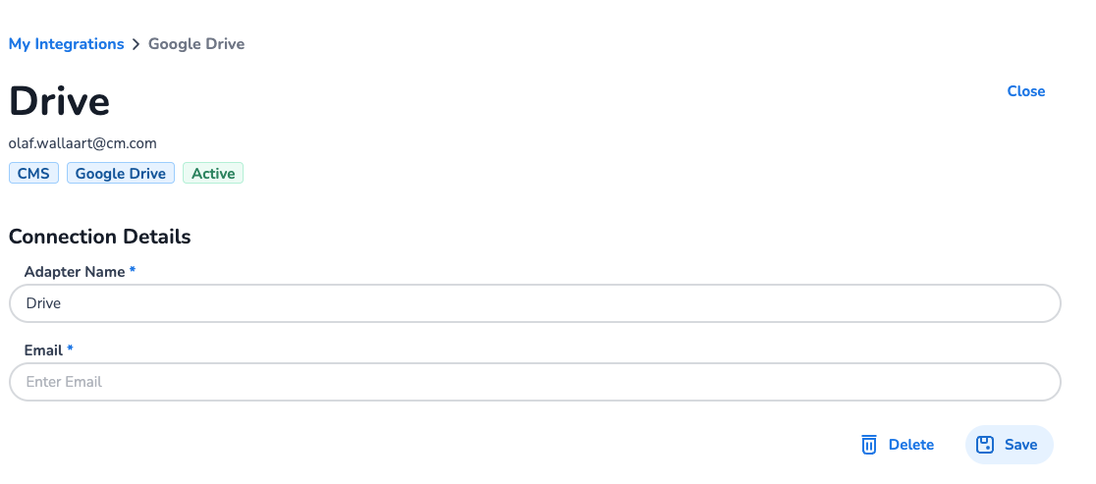This screenshot has height=484, width=1096.
Task: Click the Adapter Name field label
Action: click(x=74, y=272)
